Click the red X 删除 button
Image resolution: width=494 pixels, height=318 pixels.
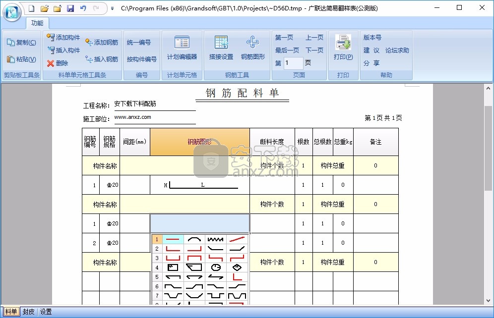[x=58, y=63]
